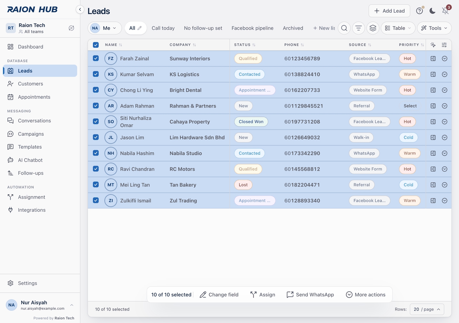This screenshot has height=323, width=459.
Task: Expand the Tools dropdown
Action: pos(434,28)
